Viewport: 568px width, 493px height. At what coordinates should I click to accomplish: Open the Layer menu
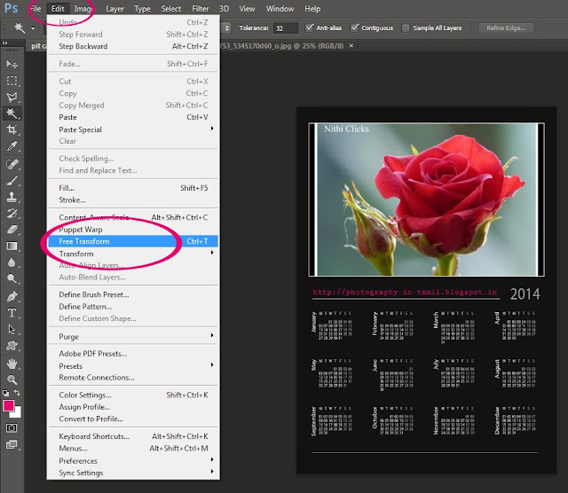click(114, 9)
